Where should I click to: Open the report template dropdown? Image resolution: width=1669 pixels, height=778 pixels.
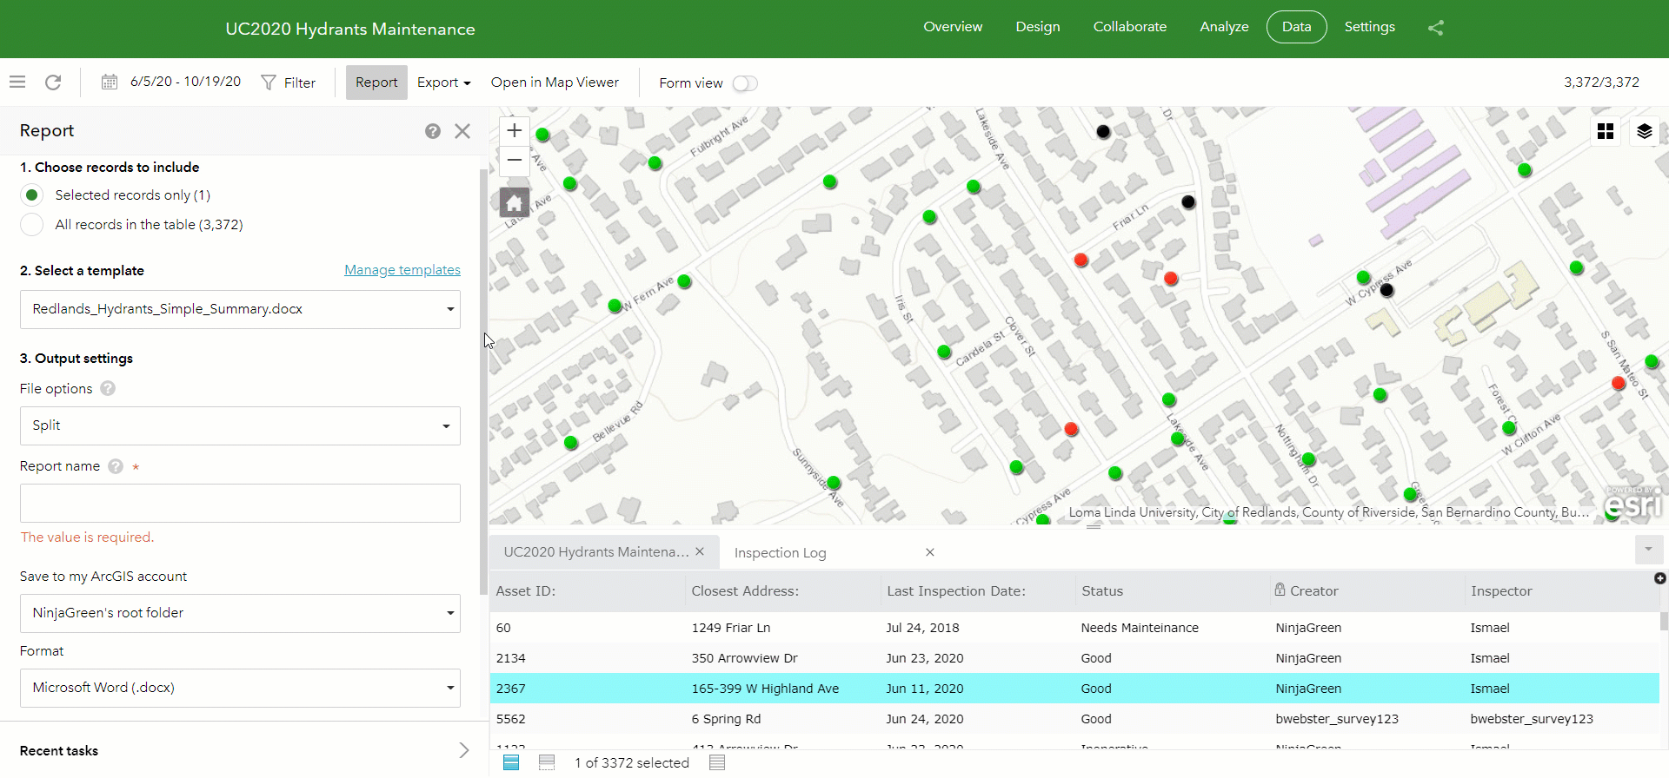click(240, 310)
